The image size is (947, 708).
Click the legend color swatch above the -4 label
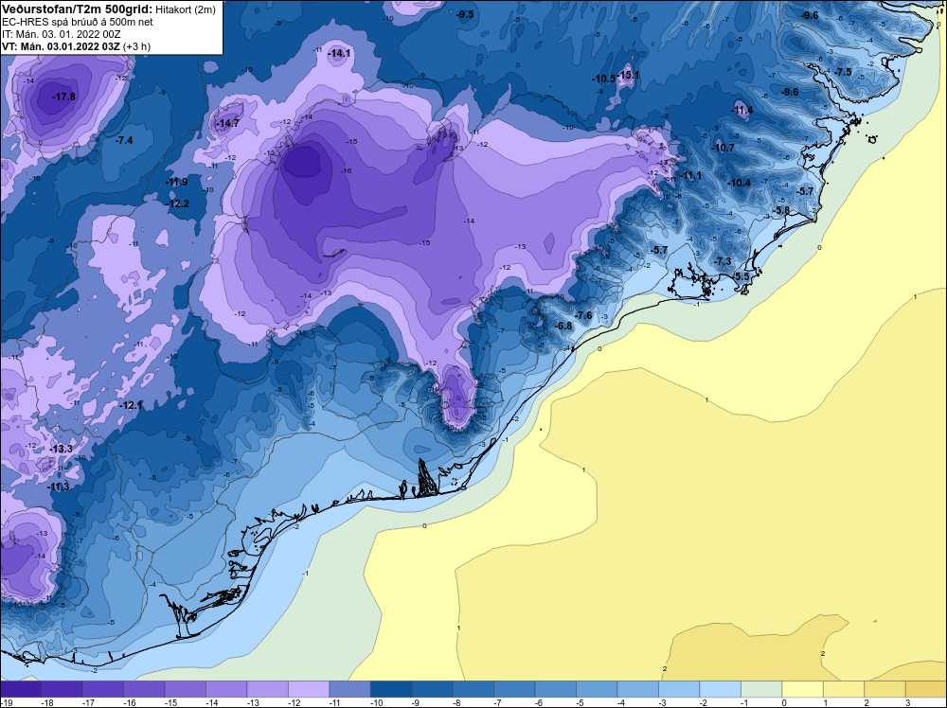(x=637, y=689)
